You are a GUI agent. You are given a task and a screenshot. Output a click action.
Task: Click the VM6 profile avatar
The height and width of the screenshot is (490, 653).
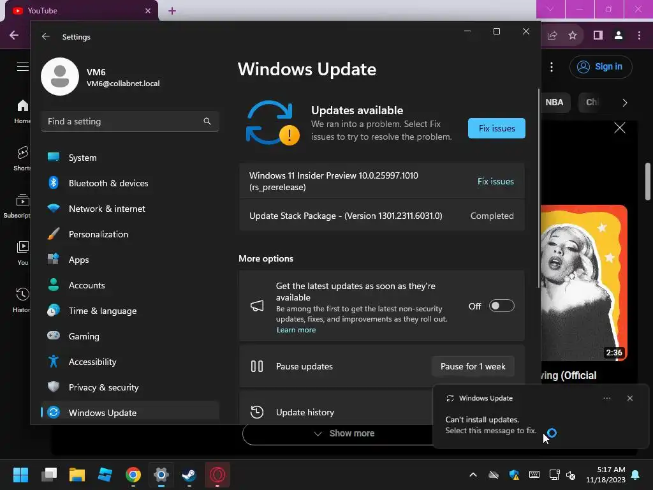click(x=60, y=77)
